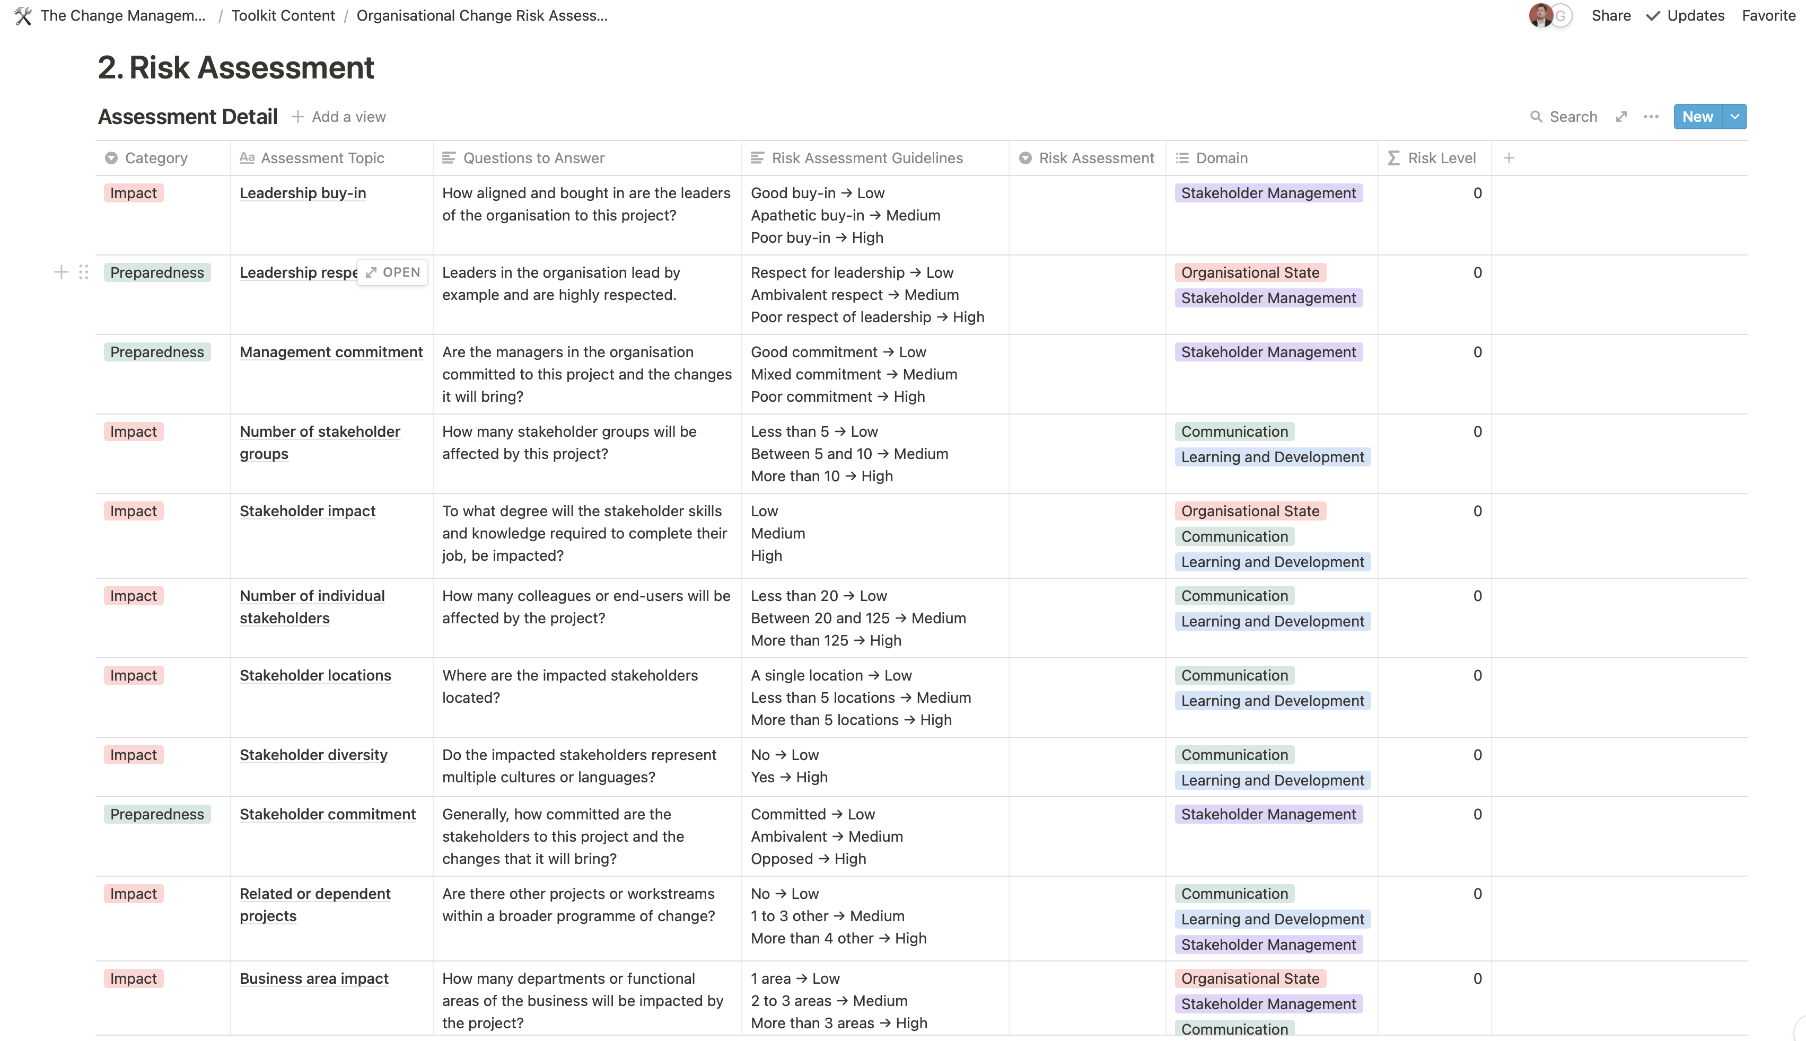Select the Category column header select icon
Screen dimensions: 1806x1041
111,158
